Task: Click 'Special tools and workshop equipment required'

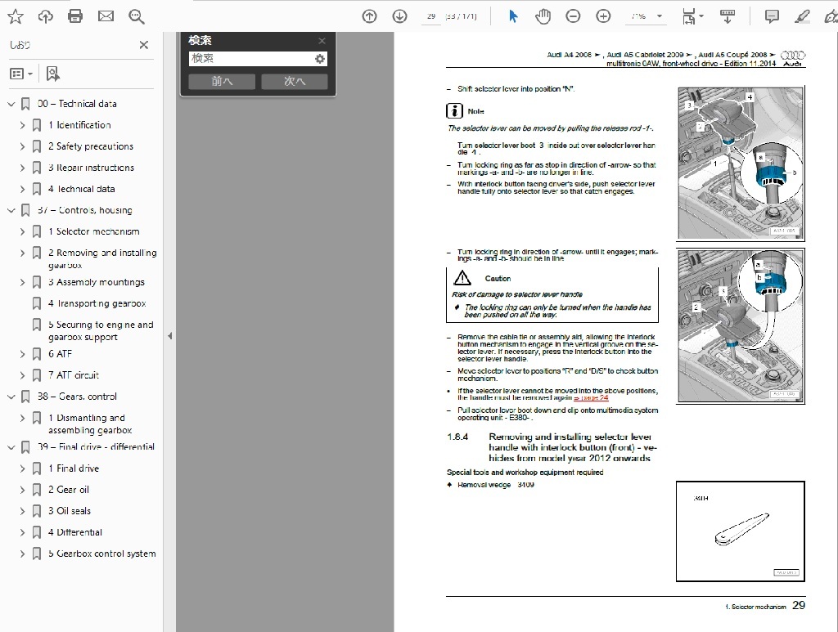Action: point(525,473)
